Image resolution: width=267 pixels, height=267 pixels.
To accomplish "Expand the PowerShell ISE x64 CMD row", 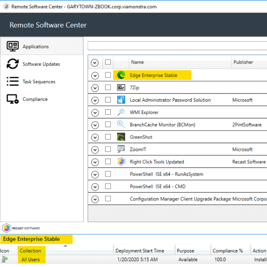I will [95, 187].
